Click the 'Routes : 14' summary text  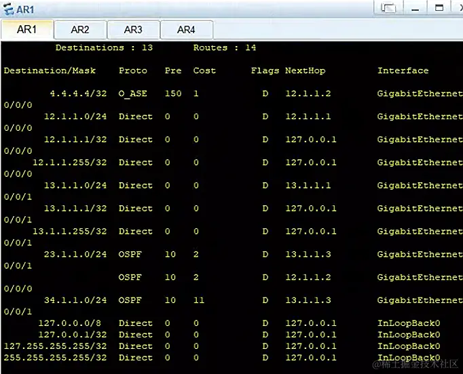(225, 47)
